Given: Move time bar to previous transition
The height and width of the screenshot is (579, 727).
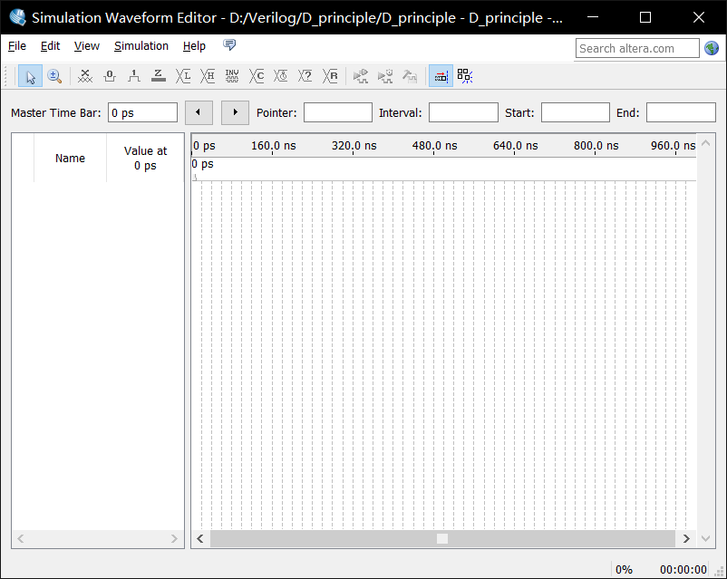Looking at the screenshot, I should pyautogui.click(x=199, y=112).
